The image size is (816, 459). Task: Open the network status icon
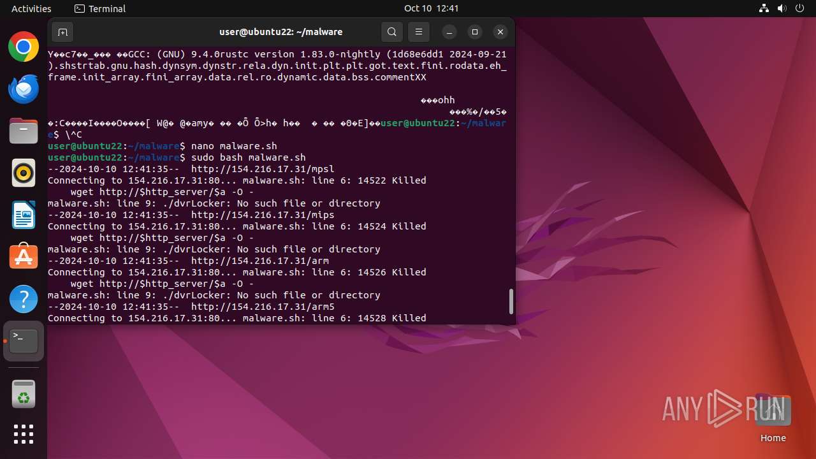pos(764,8)
